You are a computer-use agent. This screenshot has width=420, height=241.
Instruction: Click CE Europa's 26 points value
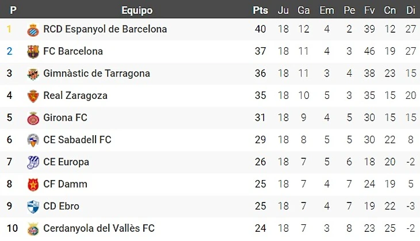(x=260, y=162)
